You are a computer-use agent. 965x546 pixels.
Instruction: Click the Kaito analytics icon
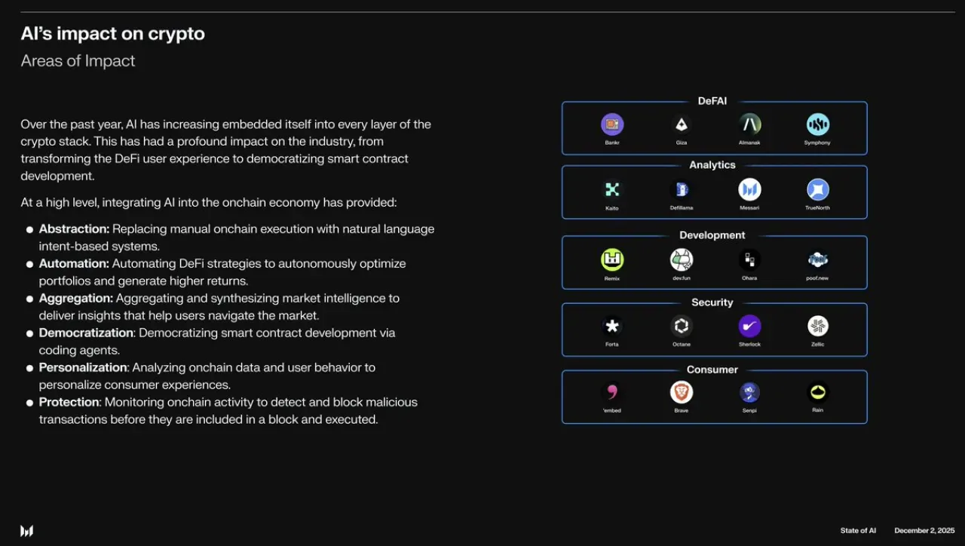pos(612,189)
